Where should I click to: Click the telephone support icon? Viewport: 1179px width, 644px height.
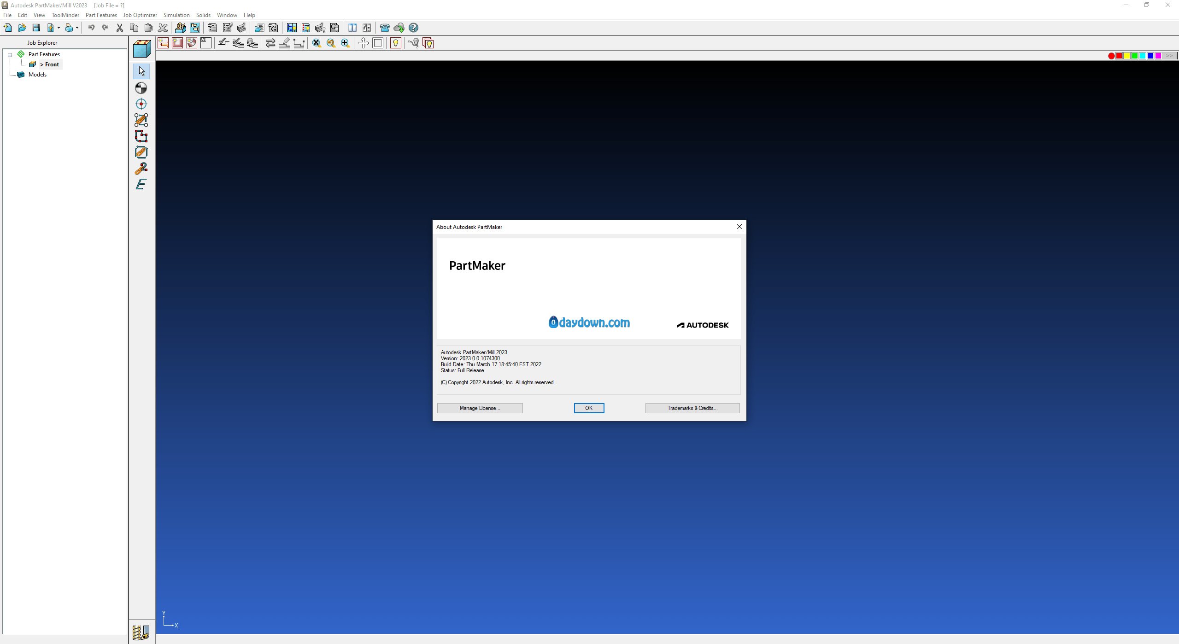tap(385, 28)
